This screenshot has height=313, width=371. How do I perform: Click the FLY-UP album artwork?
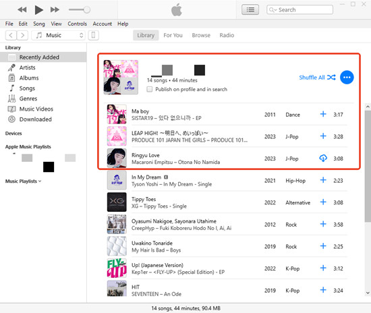coord(117,268)
